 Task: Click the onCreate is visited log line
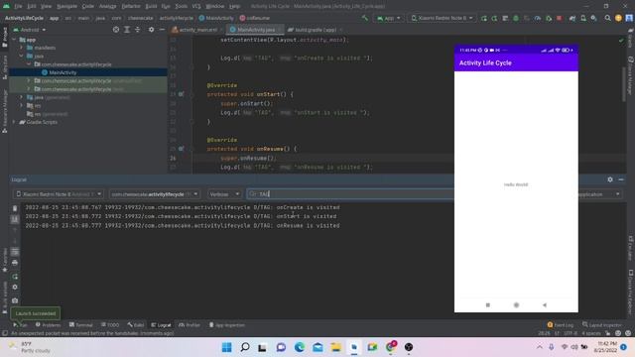(183, 207)
